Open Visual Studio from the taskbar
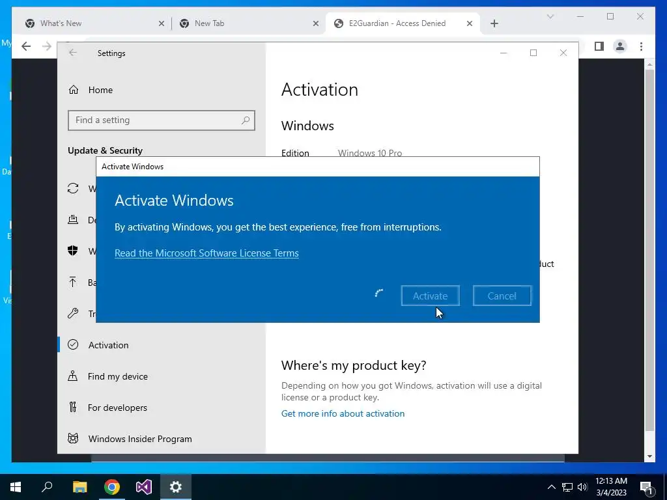The height and width of the screenshot is (500, 667). pos(144,487)
